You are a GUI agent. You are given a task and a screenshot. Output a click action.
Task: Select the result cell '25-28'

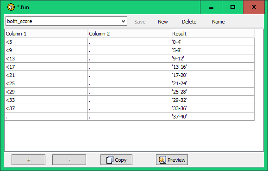[x=212, y=92]
